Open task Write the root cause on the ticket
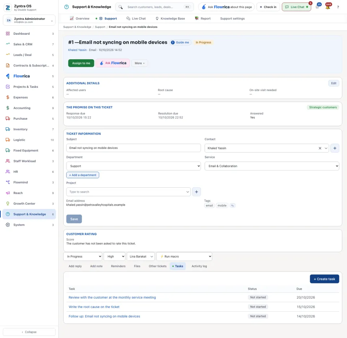This screenshot has height=338, width=347. (x=94, y=307)
